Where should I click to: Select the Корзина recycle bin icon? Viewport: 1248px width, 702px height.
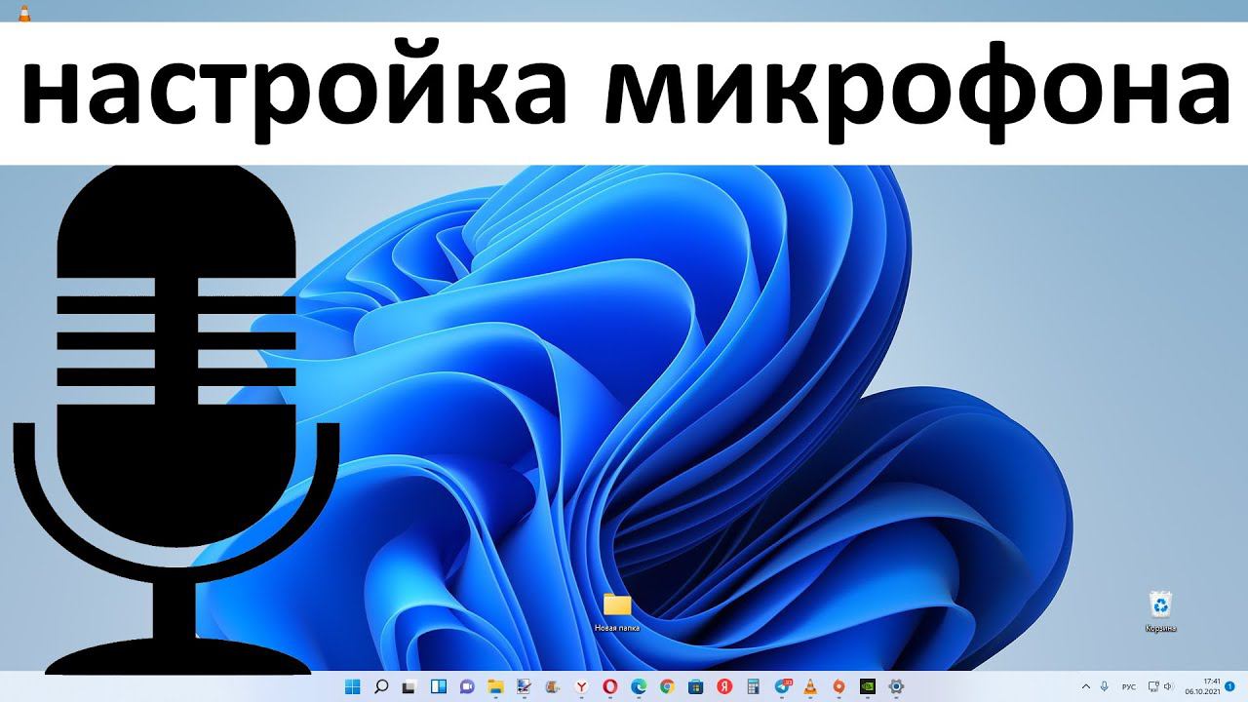coord(1161,611)
